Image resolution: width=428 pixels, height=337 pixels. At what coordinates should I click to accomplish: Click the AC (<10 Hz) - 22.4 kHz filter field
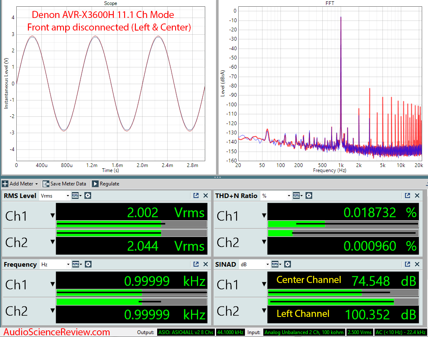click(400, 332)
